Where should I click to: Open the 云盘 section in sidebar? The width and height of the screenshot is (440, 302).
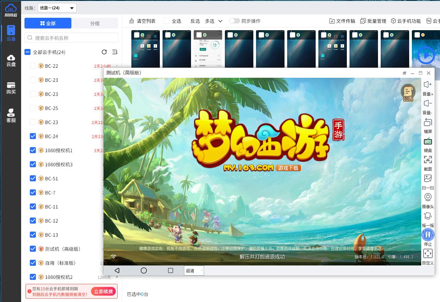coord(11,60)
